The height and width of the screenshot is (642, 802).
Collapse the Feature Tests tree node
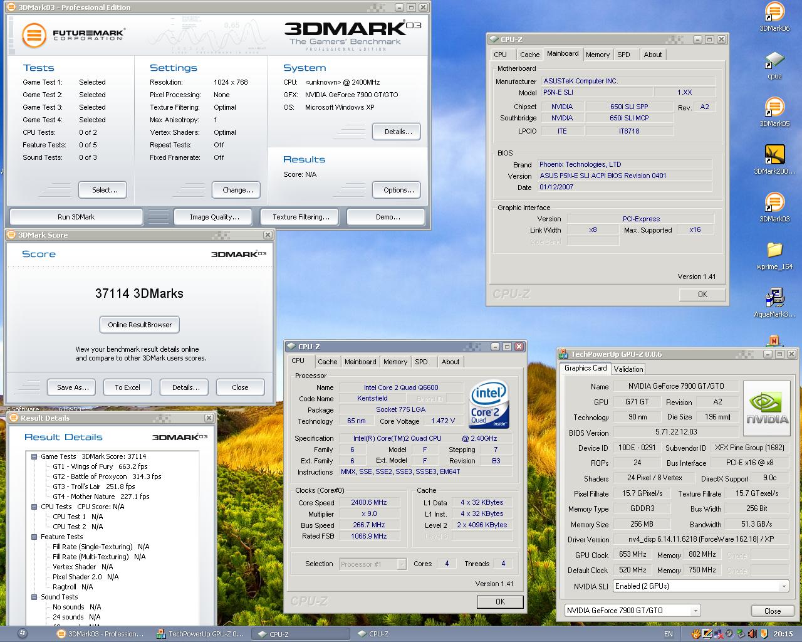(x=34, y=537)
